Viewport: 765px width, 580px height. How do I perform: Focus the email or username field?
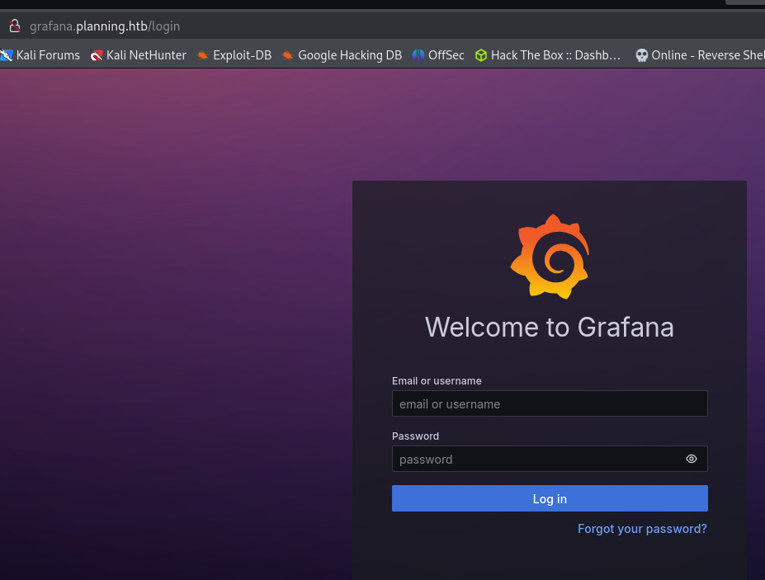[549, 404]
